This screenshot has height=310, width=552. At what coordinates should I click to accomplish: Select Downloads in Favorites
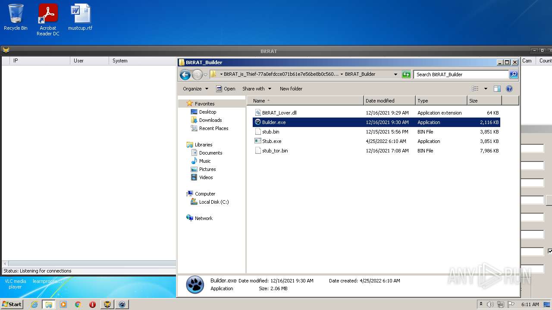click(210, 120)
